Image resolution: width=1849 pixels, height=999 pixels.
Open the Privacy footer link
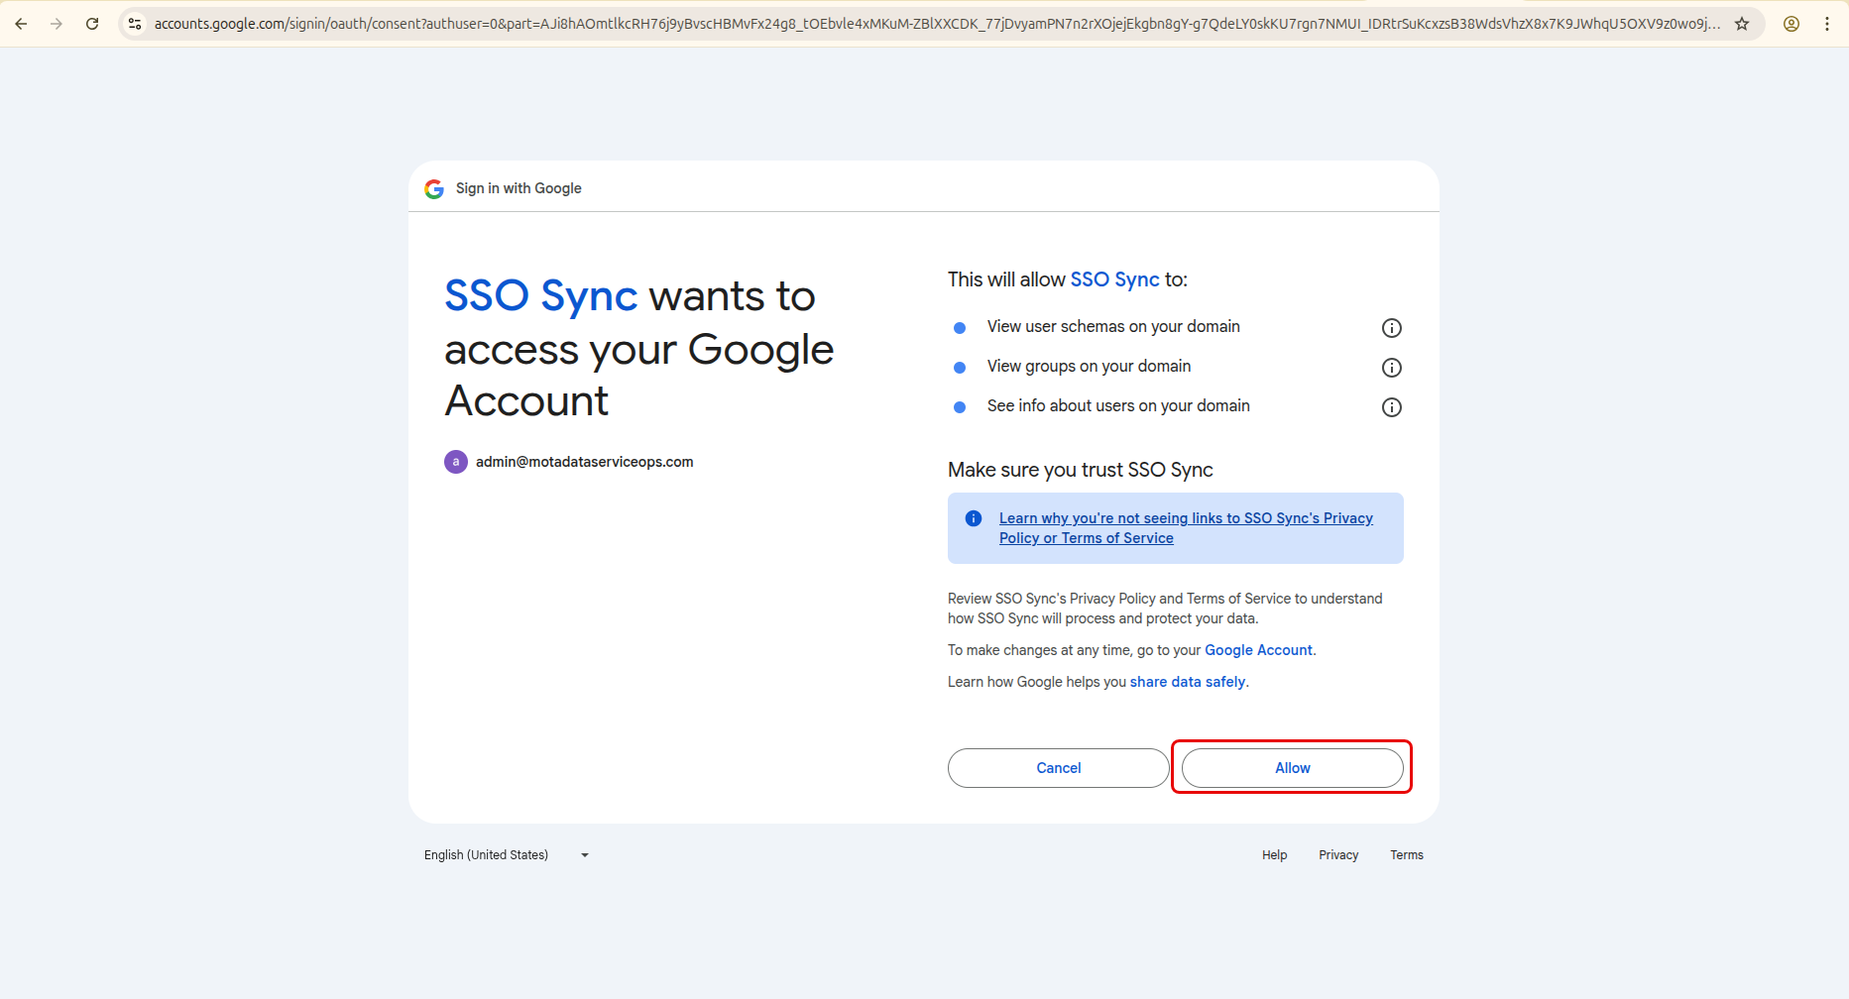(1338, 855)
